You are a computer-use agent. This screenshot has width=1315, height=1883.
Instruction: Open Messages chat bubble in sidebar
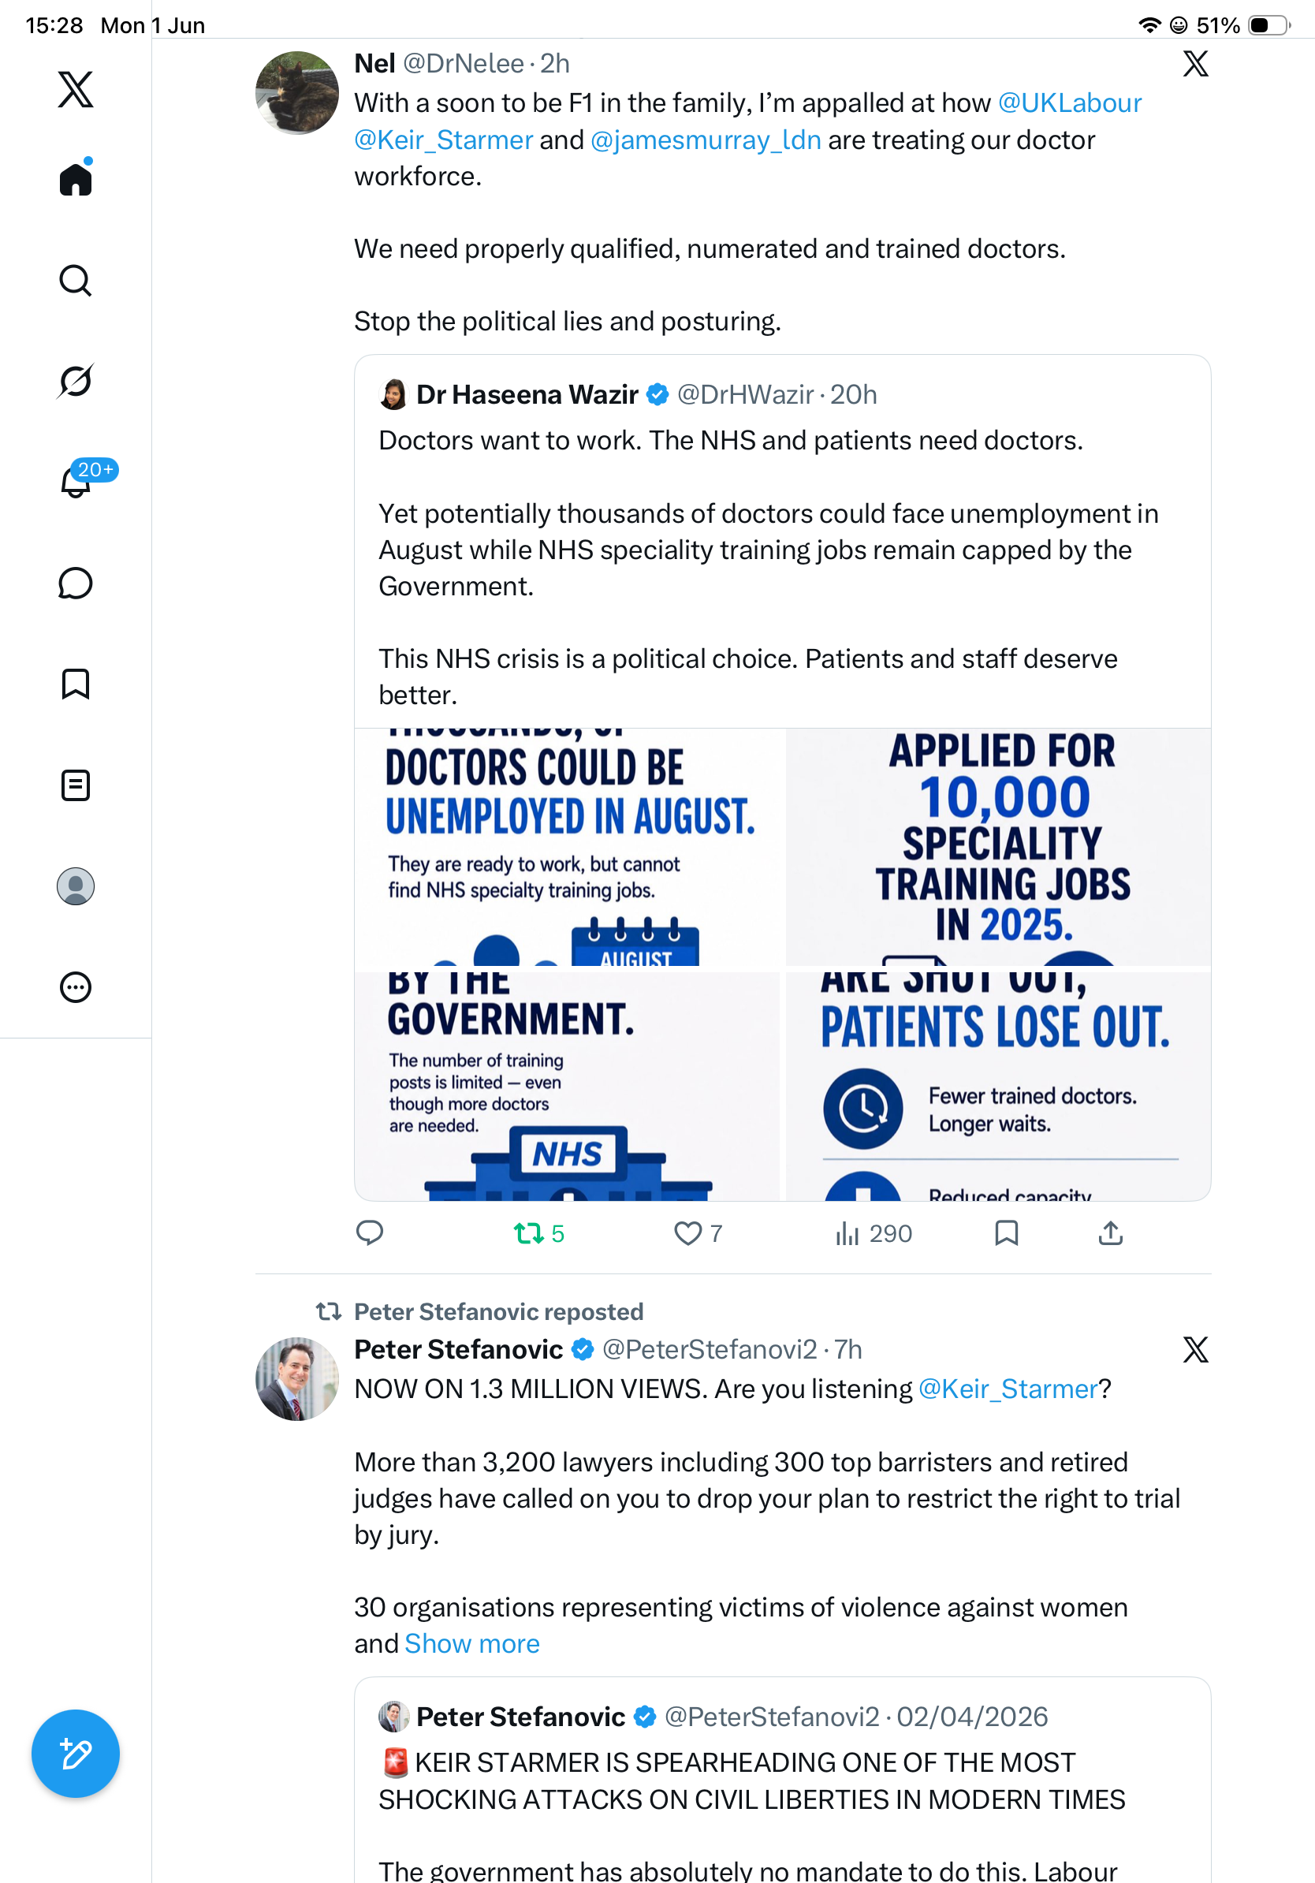coord(76,583)
